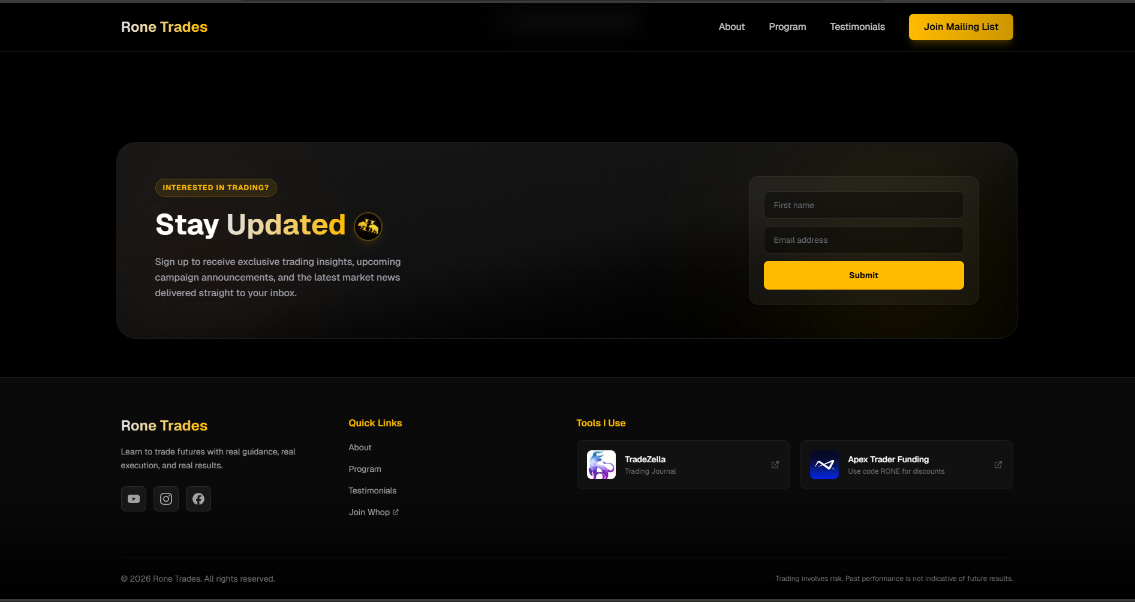Click the Apex Trader Funding logo

pos(824,465)
